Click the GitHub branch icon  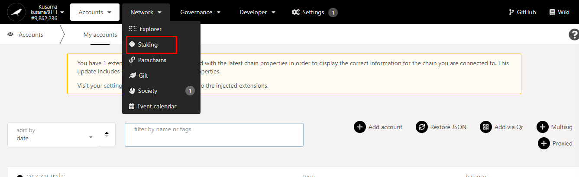point(511,12)
